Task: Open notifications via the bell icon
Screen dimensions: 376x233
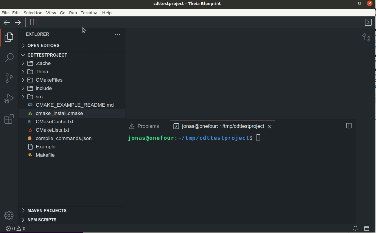Action: pyautogui.click(x=355, y=229)
